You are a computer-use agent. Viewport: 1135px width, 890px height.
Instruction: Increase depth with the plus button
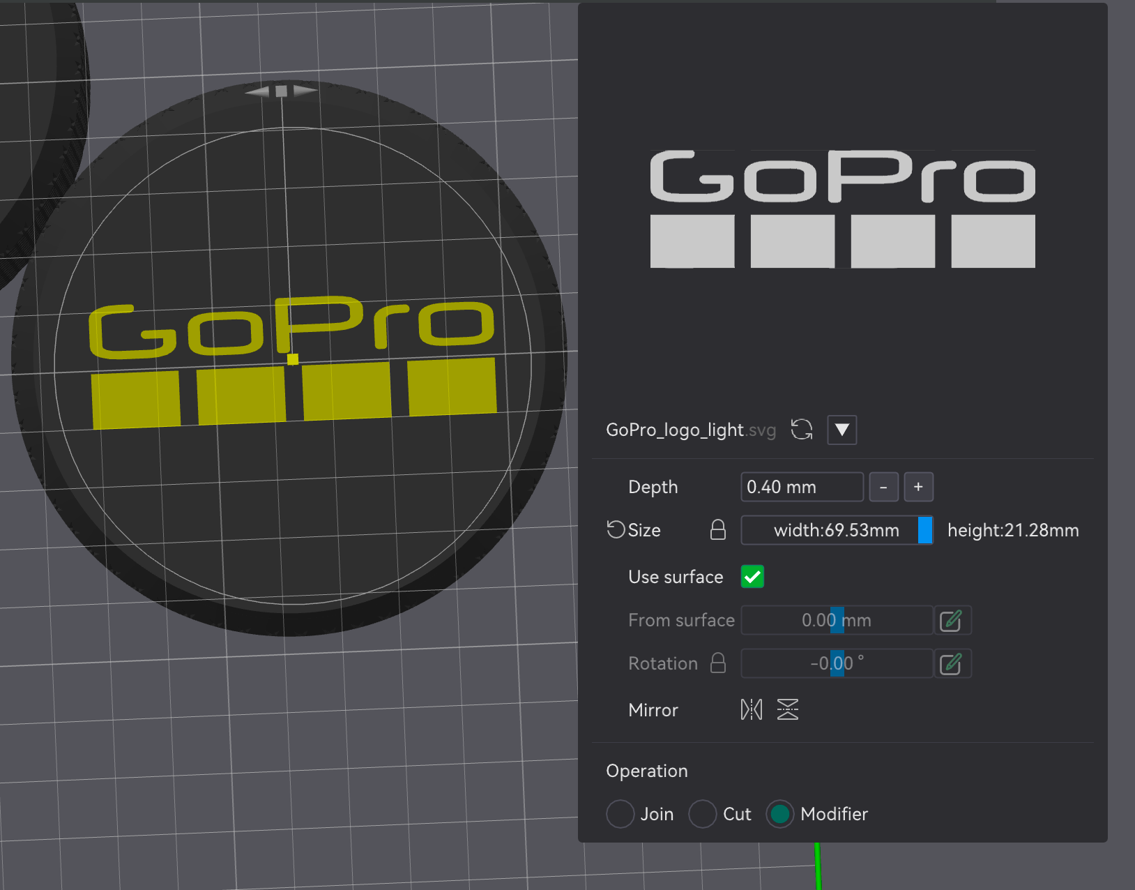click(x=918, y=487)
